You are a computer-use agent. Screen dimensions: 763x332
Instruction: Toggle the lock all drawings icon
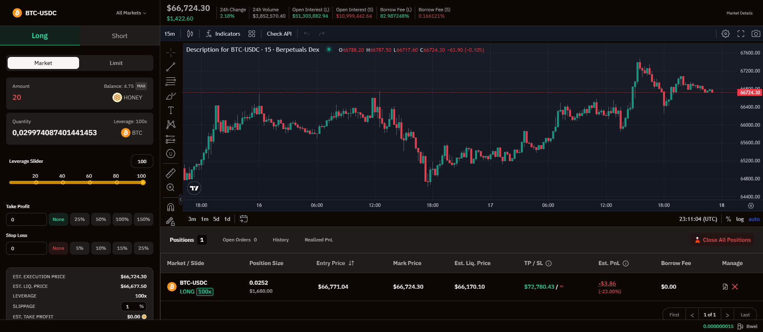(171, 221)
